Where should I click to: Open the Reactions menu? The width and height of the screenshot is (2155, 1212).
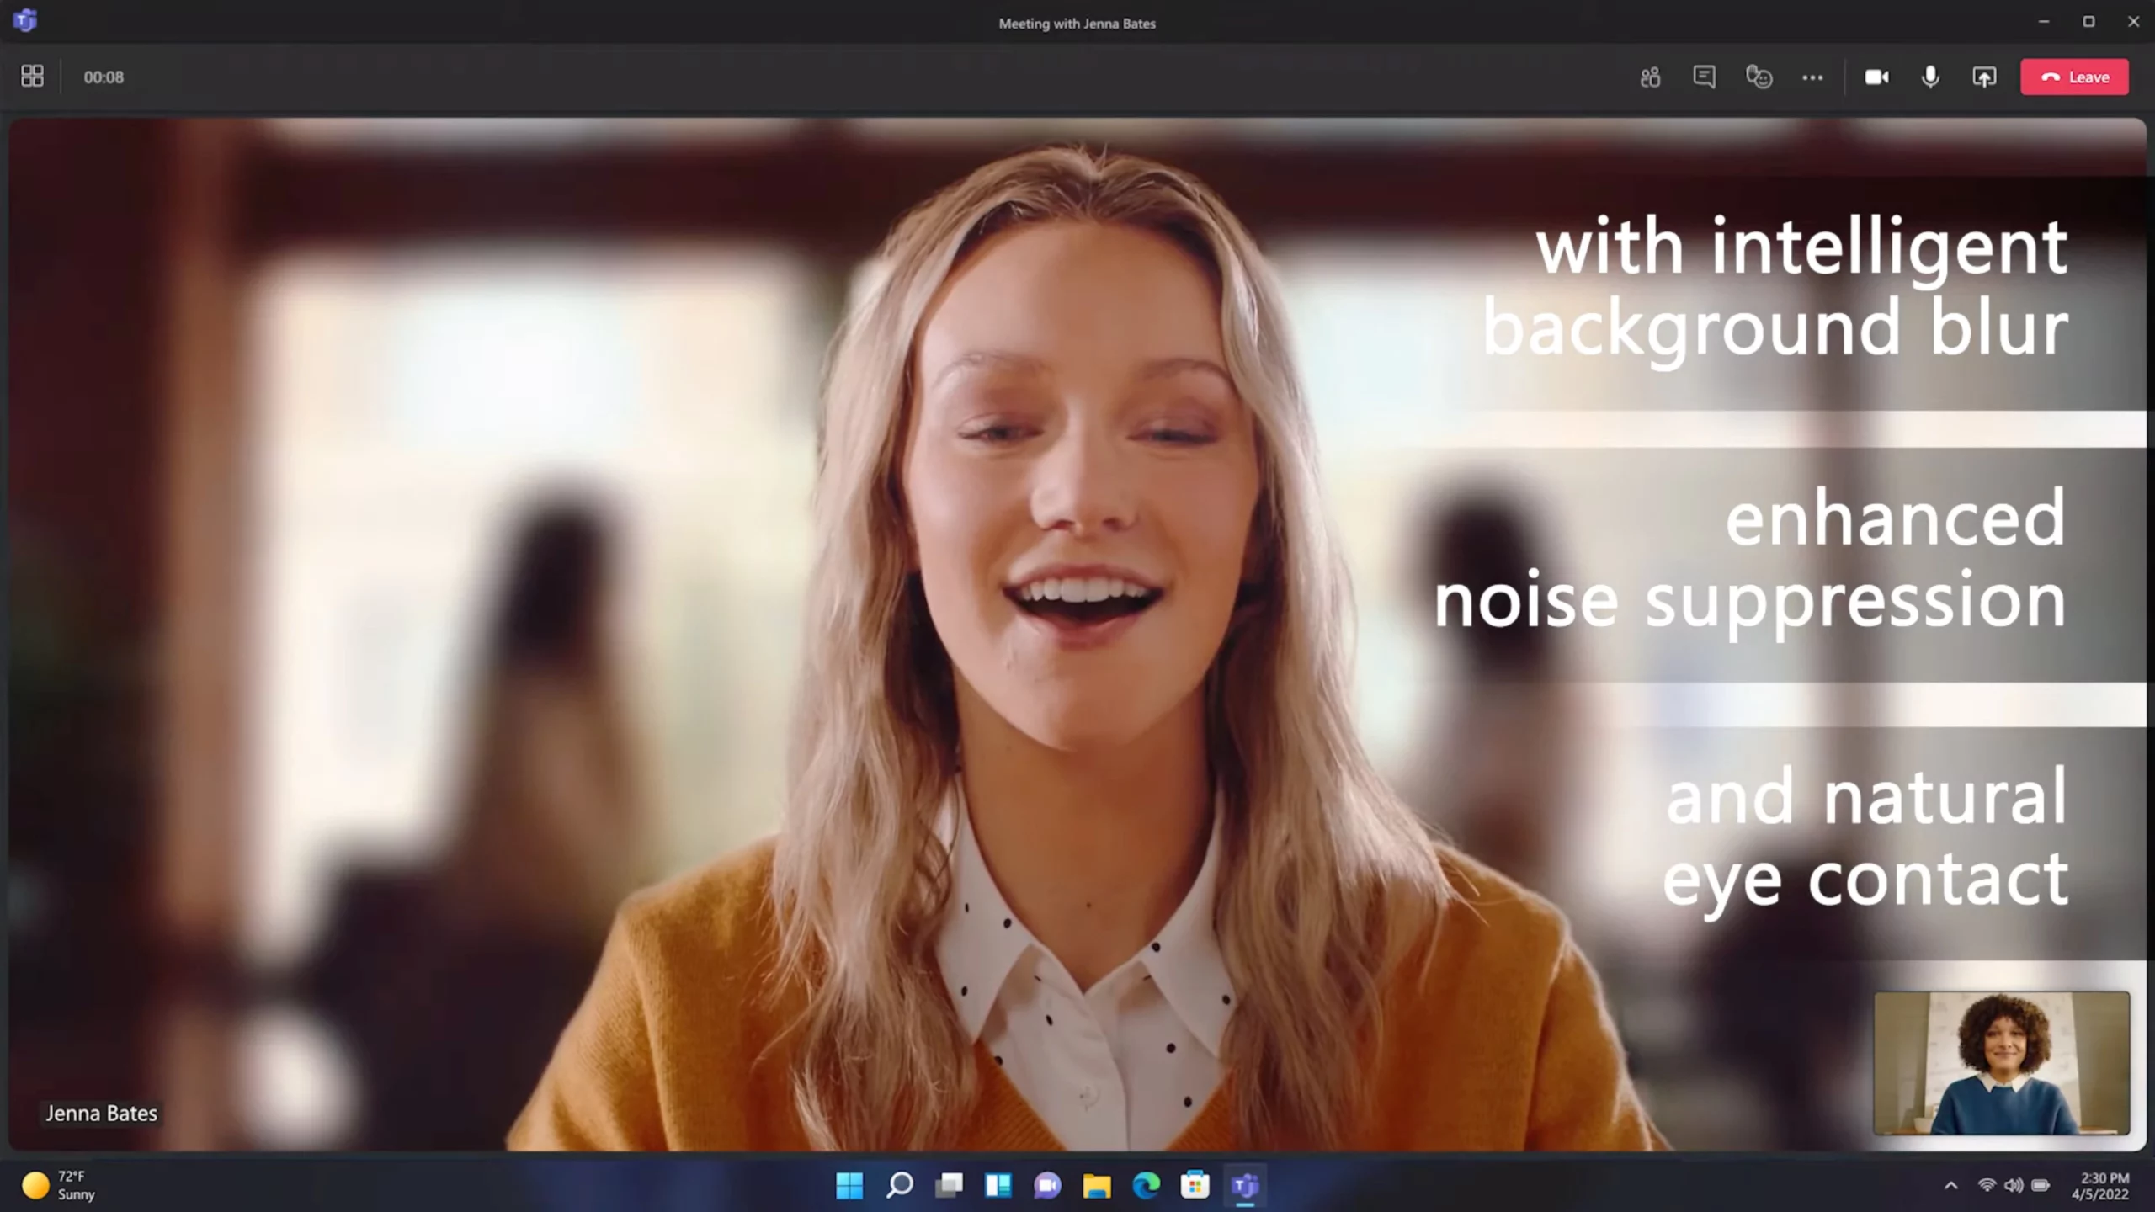1759,77
